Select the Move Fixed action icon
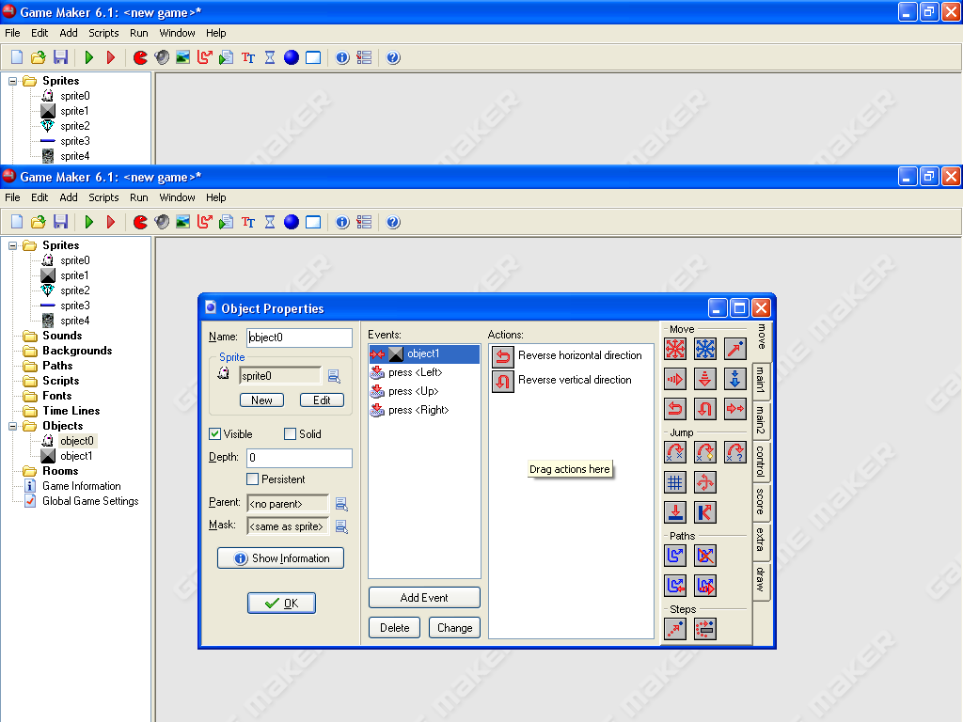Viewport: 963px width, 722px height. click(x=675, y=349)
